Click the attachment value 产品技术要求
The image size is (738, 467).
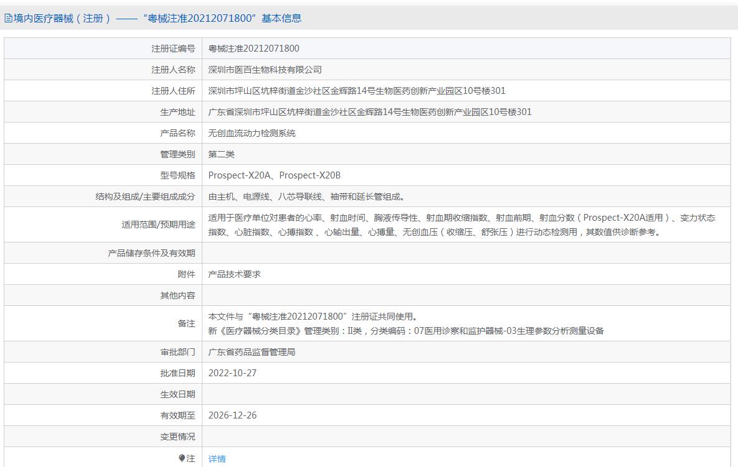(x=234, y=274)
